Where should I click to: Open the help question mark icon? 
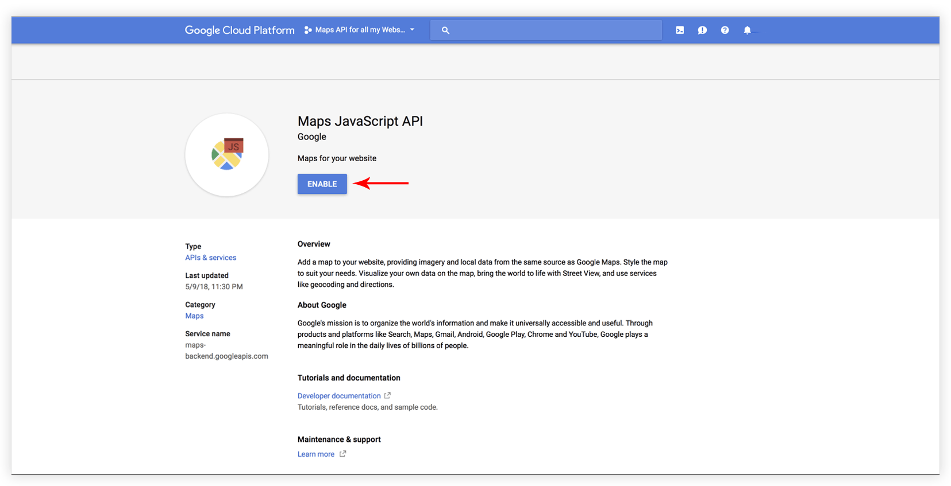tap(725, 30)
